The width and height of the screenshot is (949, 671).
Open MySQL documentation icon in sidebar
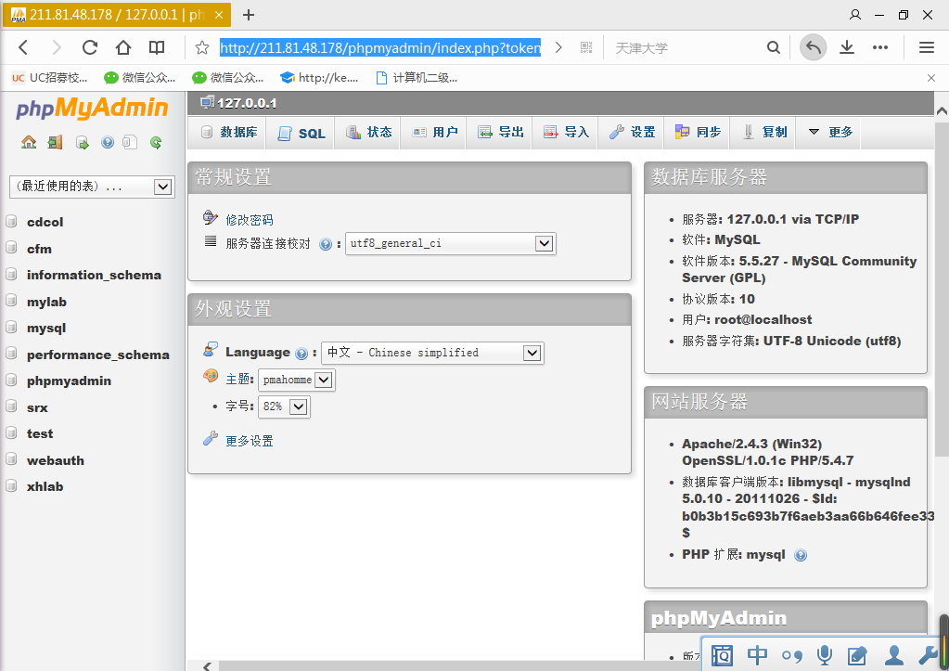130,142
